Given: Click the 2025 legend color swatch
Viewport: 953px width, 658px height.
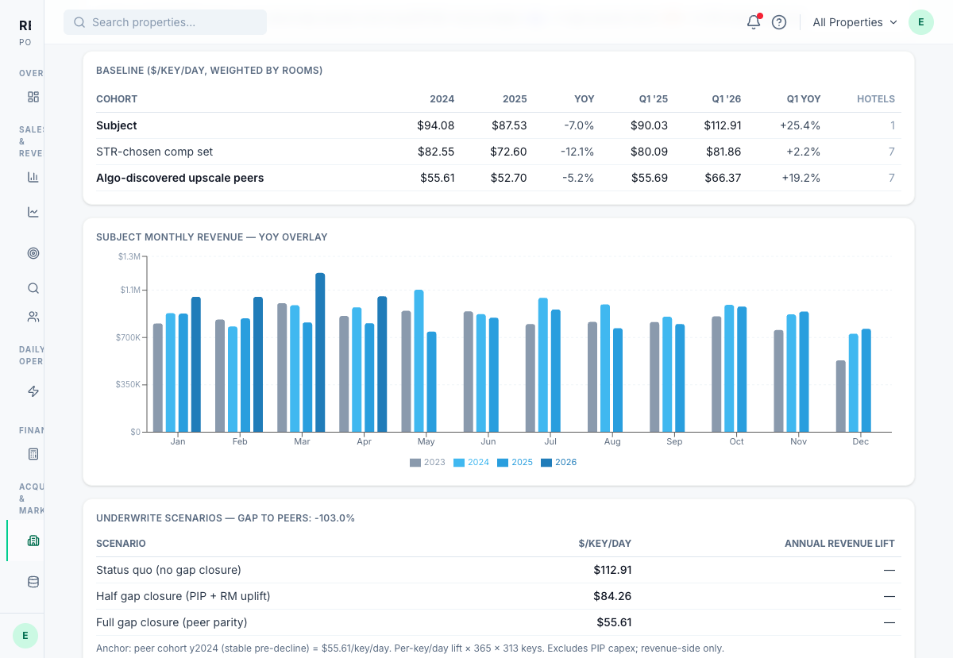Looking at the screenshot, I should click(503, 463).
